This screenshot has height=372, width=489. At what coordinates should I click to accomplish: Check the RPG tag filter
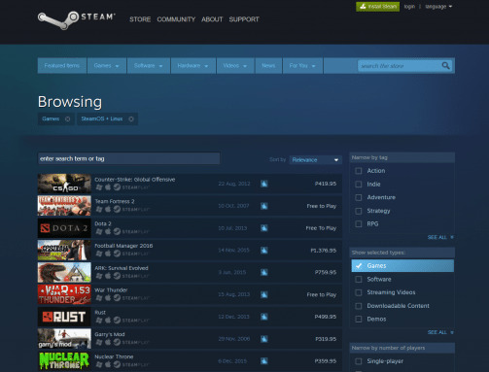[x=359, y=224]
